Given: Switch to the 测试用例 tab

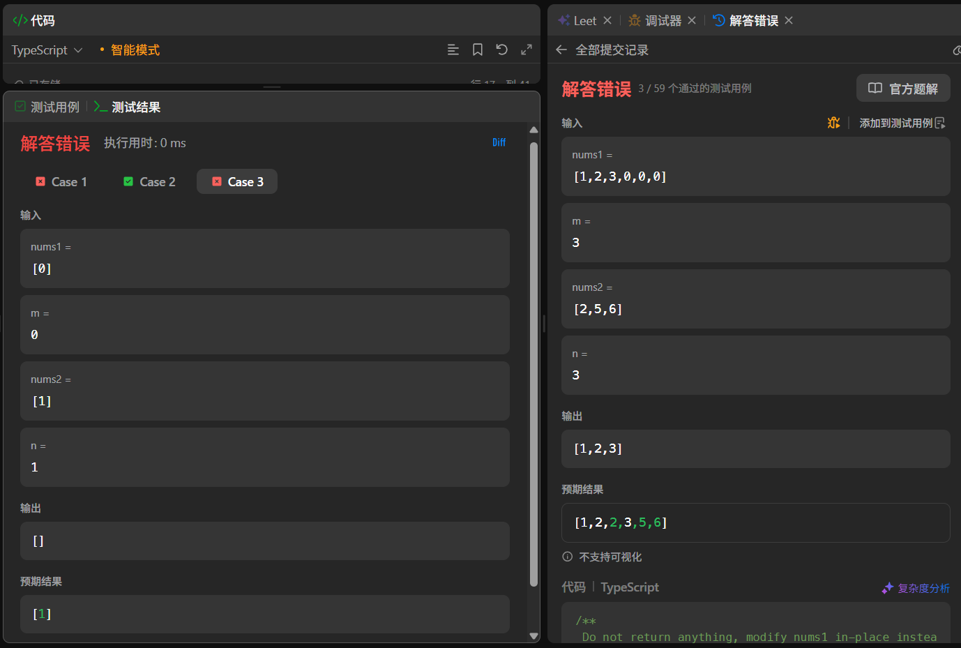Looking at the screenshot, I should pyautogui.click(x=47, y=107).
